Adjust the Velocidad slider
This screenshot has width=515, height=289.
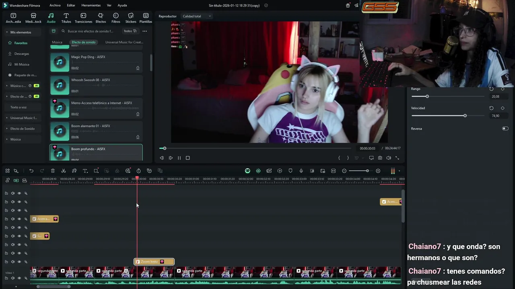coord(447,116)
